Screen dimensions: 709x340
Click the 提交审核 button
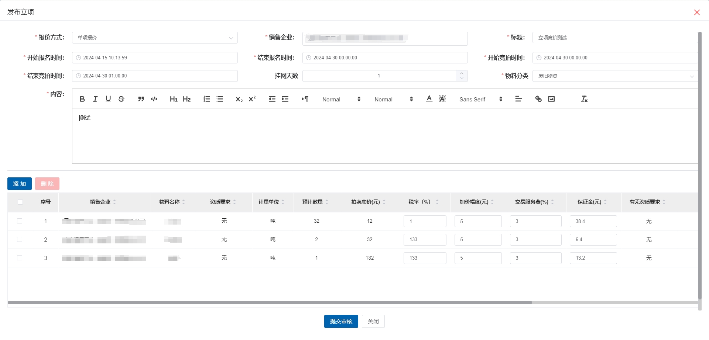click(x=341, y=322)
